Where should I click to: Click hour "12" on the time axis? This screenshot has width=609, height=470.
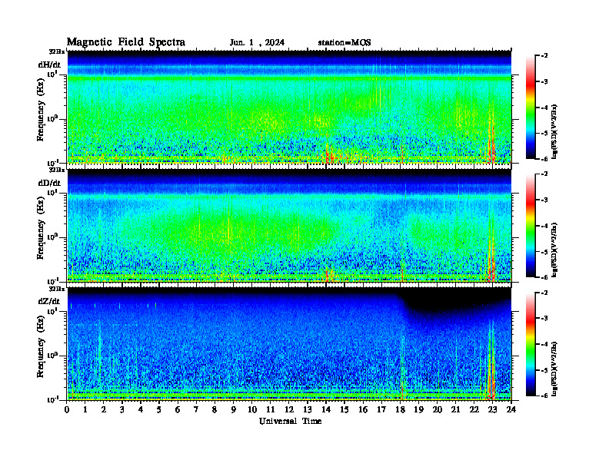(289, 410)
